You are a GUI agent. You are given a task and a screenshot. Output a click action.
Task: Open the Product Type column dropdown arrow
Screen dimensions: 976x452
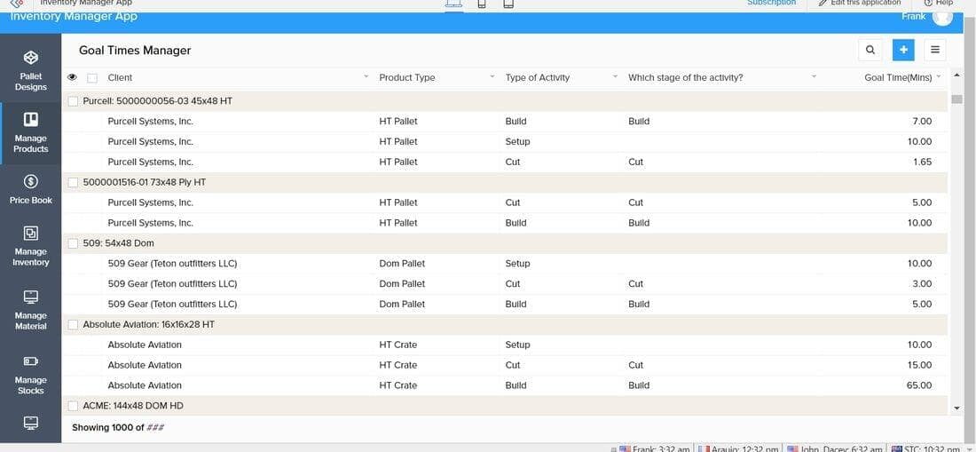coord(492,76)
